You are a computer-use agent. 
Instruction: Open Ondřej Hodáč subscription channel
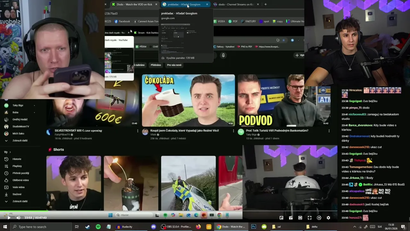pos(20,119)
